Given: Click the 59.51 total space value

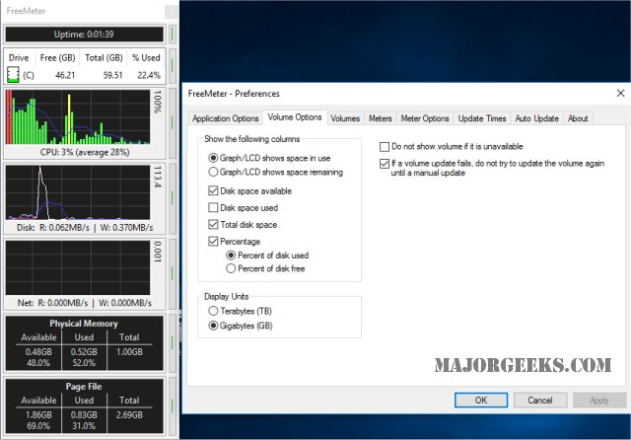Looking at the screenshot, I should [112, 75].
